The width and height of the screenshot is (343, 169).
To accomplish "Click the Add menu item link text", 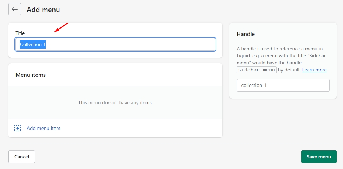I will point(44,128).
